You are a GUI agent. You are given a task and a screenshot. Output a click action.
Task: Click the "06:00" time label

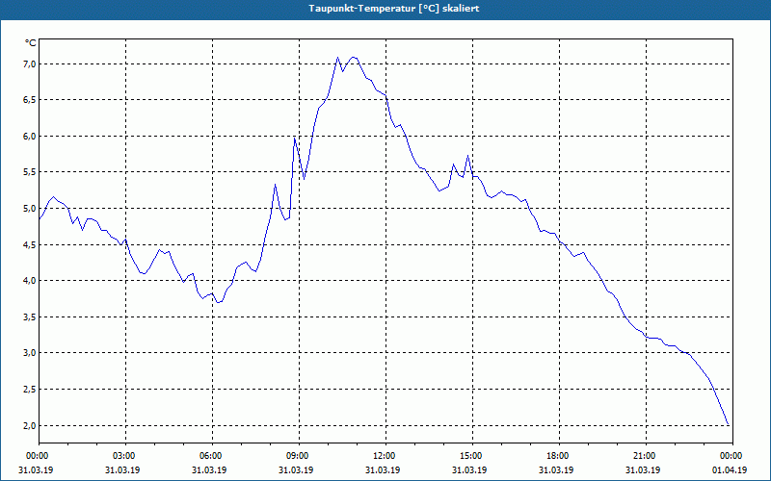tap(212, 456)
